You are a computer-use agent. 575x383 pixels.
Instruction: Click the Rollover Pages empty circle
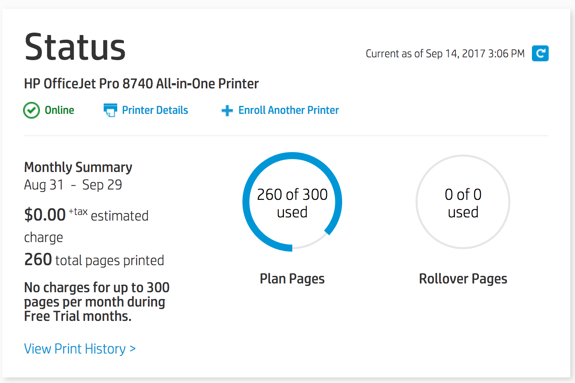point(463,202)
